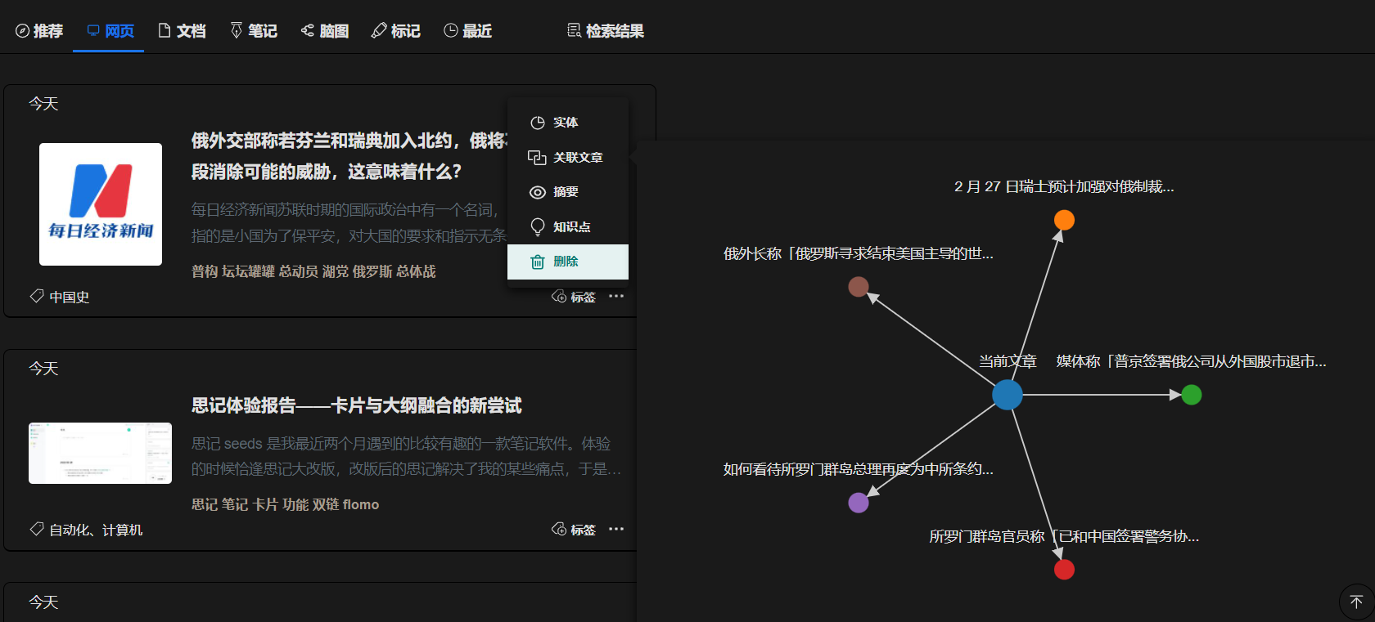Select the green node for 媒体称普京签署 article
The image size is (1375, 622).
[x=1192, y=395]
